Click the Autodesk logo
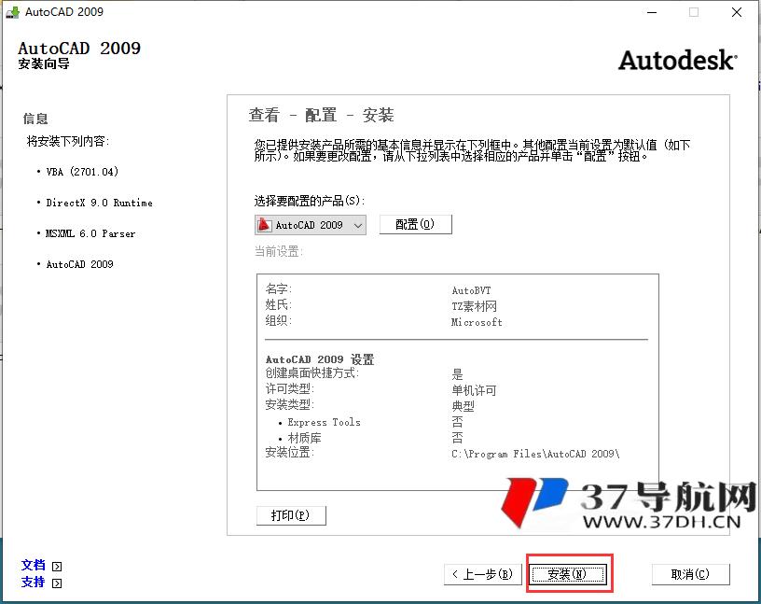The width and height of the screenshot is (761, 604). point(674,60)
